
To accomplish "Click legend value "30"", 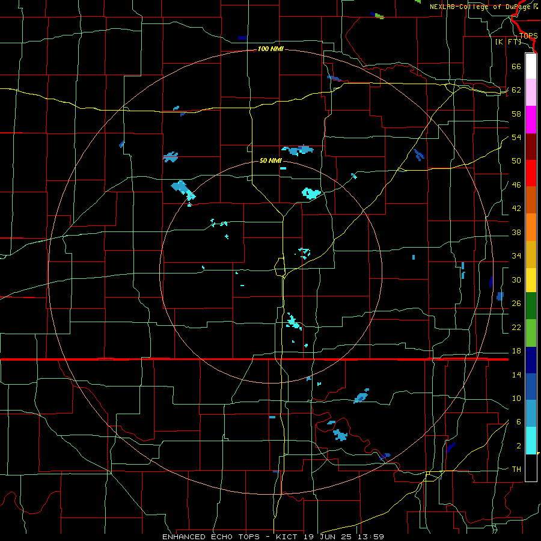I will [x=516, y=280].
